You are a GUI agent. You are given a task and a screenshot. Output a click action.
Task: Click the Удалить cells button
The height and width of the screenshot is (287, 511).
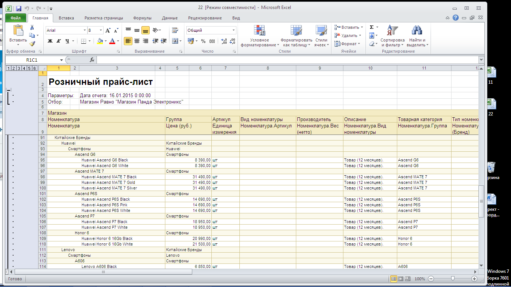click(348, 36)
